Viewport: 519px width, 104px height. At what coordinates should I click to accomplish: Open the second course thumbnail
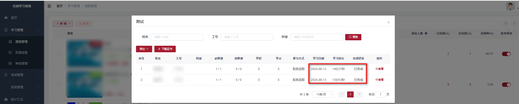pyautogui.click(x=84, y=85)
